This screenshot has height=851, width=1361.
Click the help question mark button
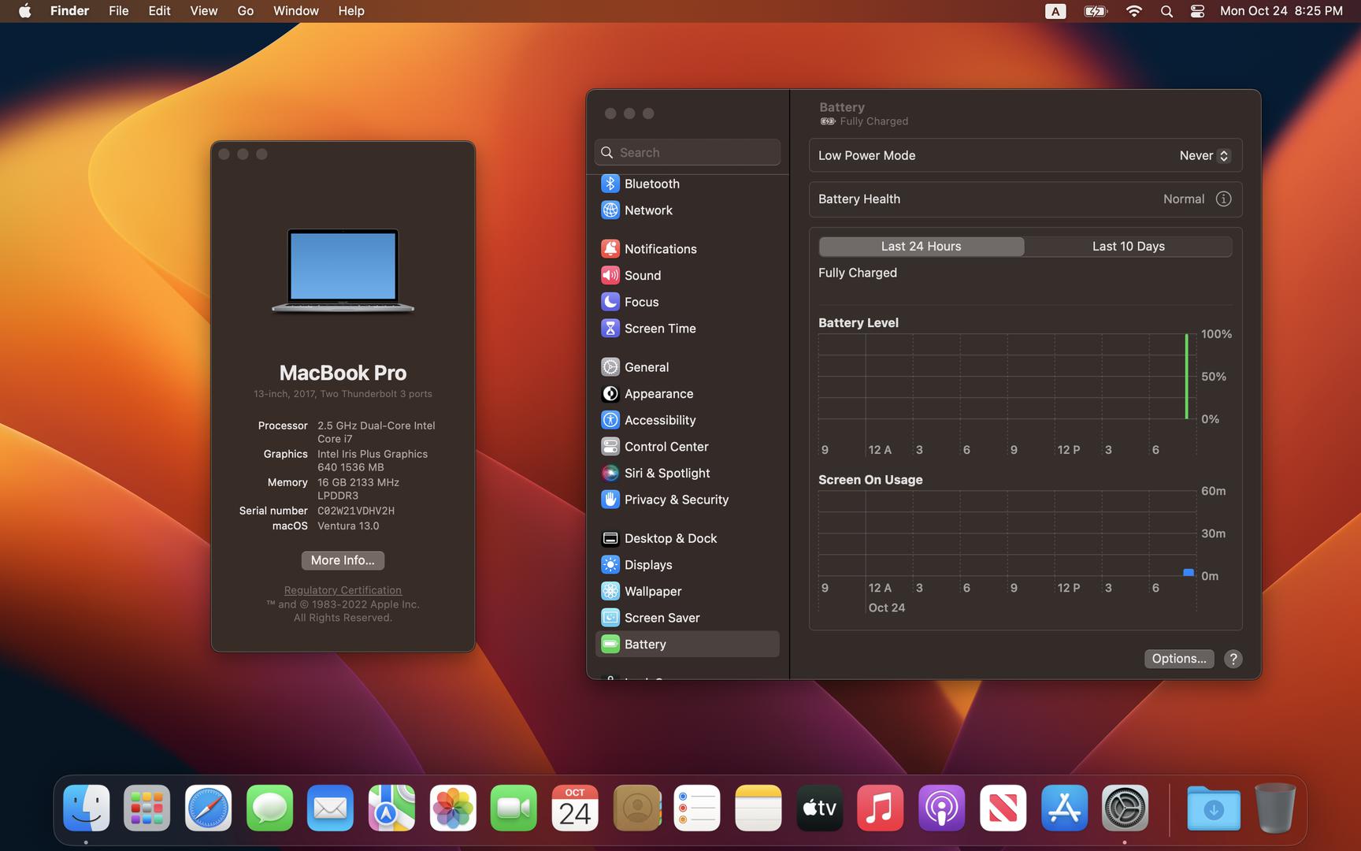(x=1233, y=659)
